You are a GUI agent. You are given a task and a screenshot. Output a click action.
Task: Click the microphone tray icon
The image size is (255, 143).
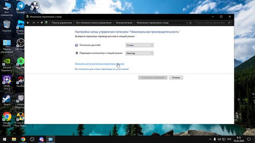215,139
